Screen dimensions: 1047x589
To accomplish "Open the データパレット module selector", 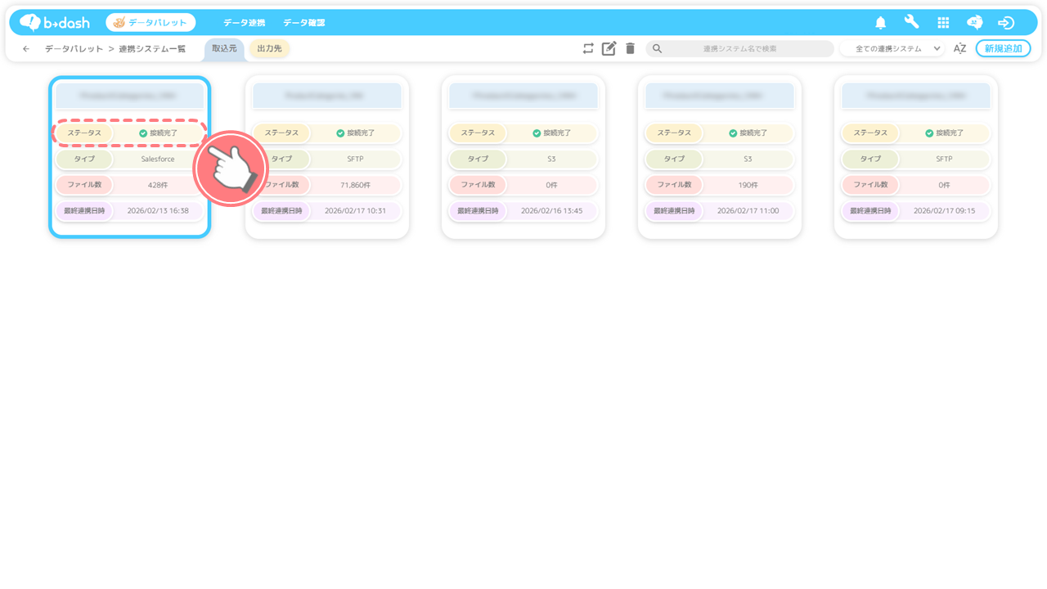I will (151, 23).
